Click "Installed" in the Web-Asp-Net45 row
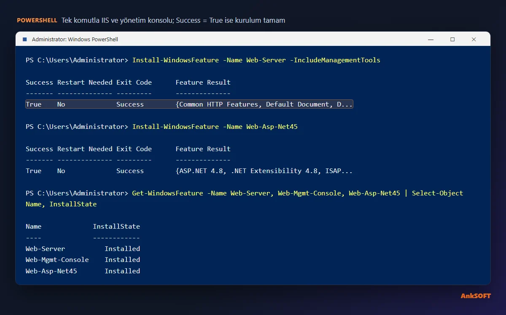 [122, 271]
